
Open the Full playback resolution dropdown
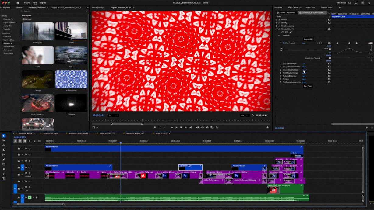click(245, 115)
